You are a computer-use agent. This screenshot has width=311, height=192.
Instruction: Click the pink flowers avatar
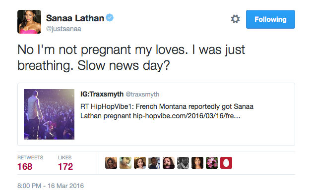point(212,163)
